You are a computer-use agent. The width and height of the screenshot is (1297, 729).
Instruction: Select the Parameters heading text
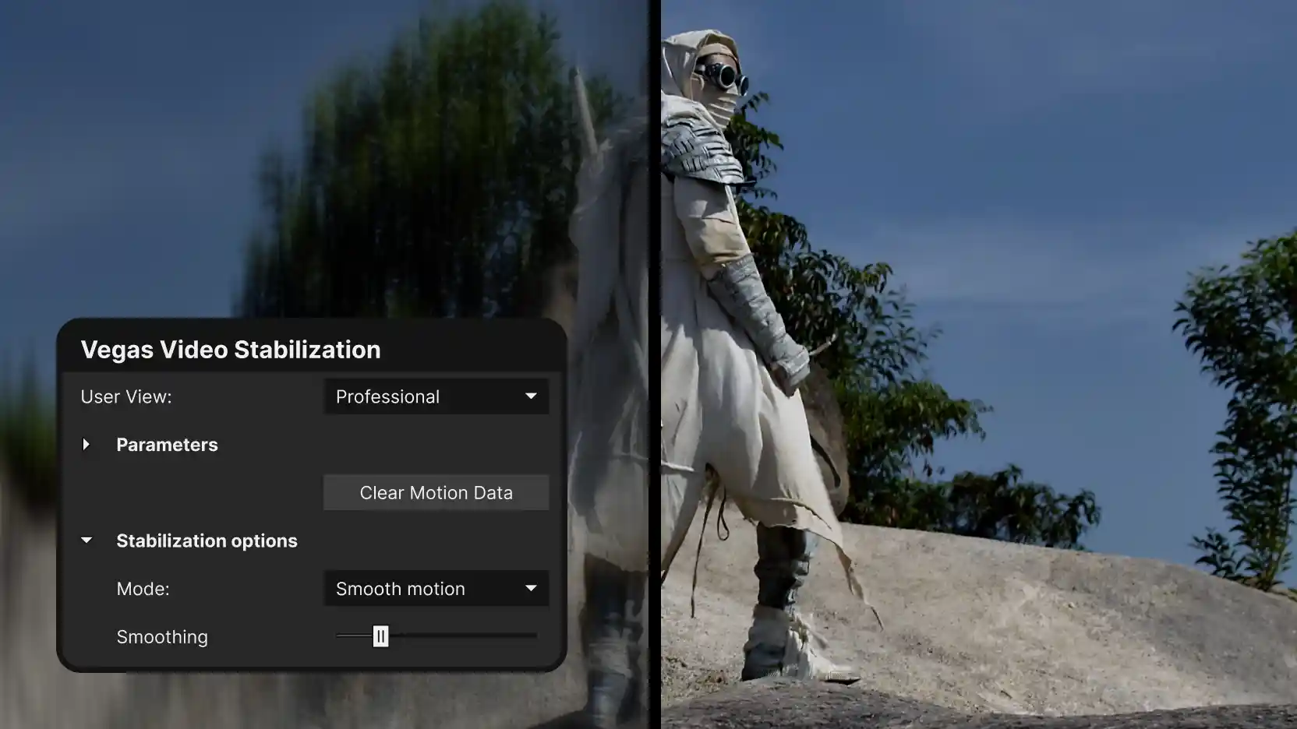click(167, 445)
